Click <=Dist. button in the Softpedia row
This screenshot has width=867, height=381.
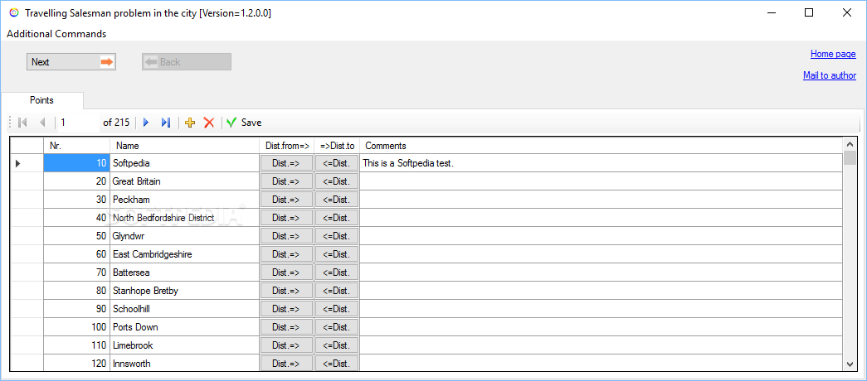coord(337,163)
